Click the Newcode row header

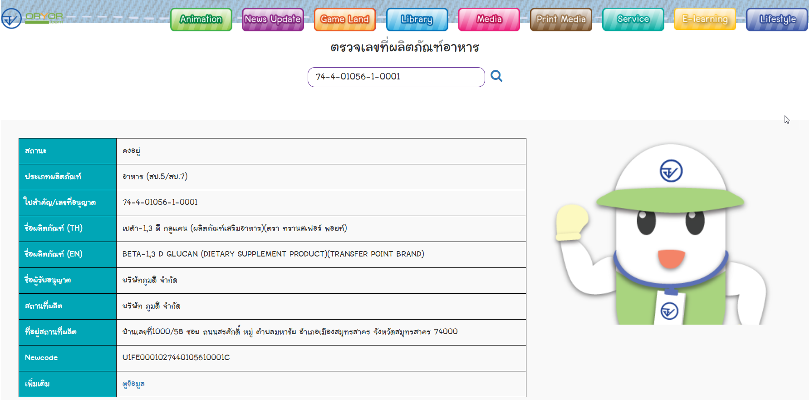68,358
